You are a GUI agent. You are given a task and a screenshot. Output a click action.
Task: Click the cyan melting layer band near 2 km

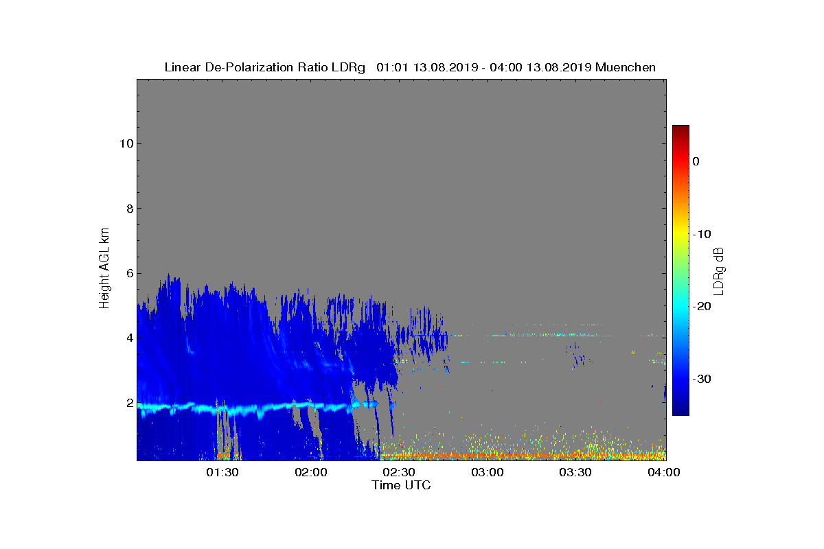click(x=257, y=407)
